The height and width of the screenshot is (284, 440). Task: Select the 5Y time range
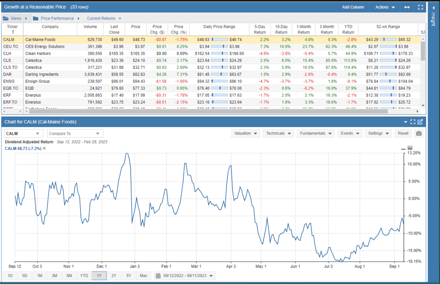(128, 276)
